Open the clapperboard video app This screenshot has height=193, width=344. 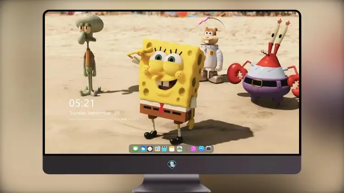click(x=164, y=149)
